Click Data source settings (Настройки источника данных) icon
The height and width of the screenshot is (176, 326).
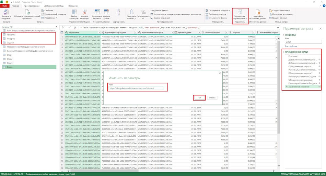click(x=258, y=12)
